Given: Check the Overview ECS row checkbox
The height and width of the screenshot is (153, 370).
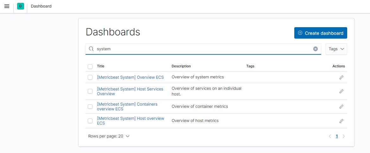Looking at the screenshot, I should (x=90, y=77).
